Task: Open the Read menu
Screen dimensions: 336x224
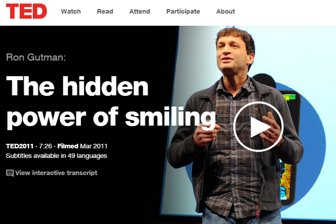Action: point(105,12)
